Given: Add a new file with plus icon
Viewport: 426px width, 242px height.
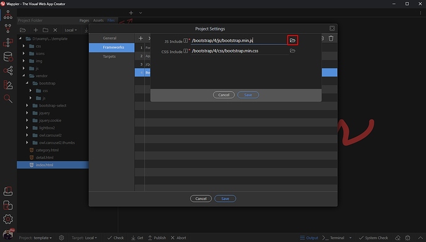Looking at the screenshot, I should 35,30.
